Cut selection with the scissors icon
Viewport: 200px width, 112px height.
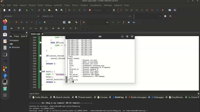39,10
